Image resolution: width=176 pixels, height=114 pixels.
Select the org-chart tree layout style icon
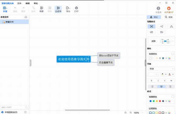171,26
